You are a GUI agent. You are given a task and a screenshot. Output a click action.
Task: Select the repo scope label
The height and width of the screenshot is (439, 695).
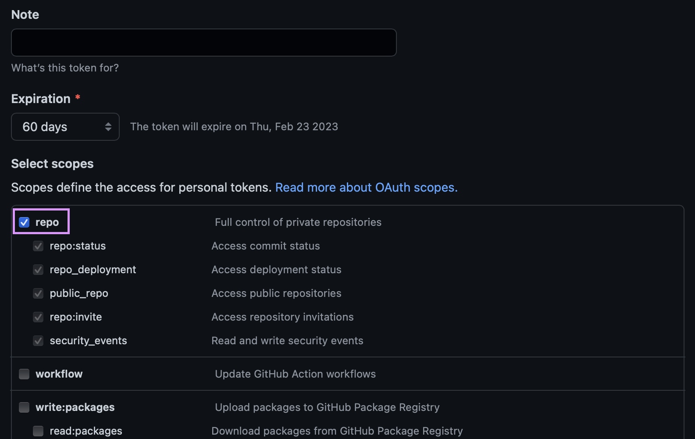(x=48, y=222)
